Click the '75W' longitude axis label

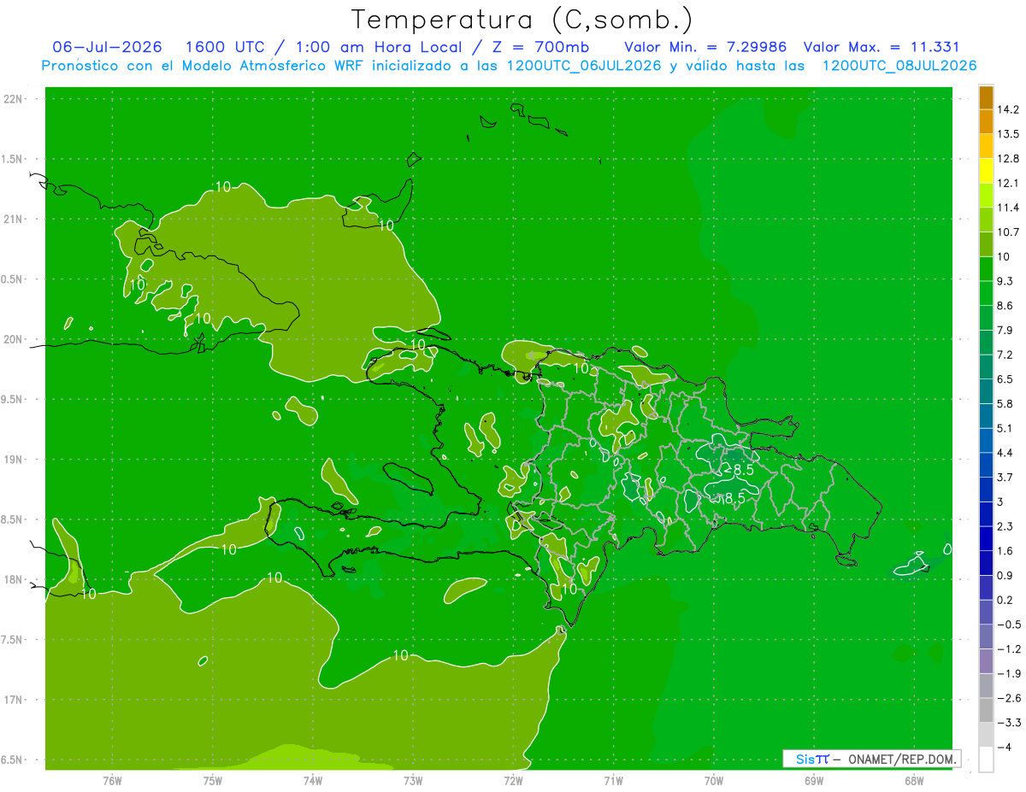pos(213,781)
